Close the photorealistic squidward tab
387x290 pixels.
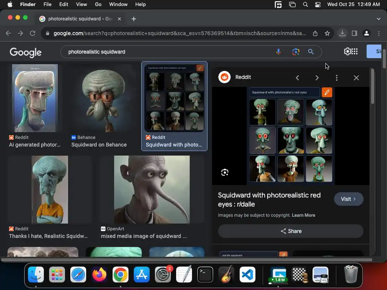[119, 19]
